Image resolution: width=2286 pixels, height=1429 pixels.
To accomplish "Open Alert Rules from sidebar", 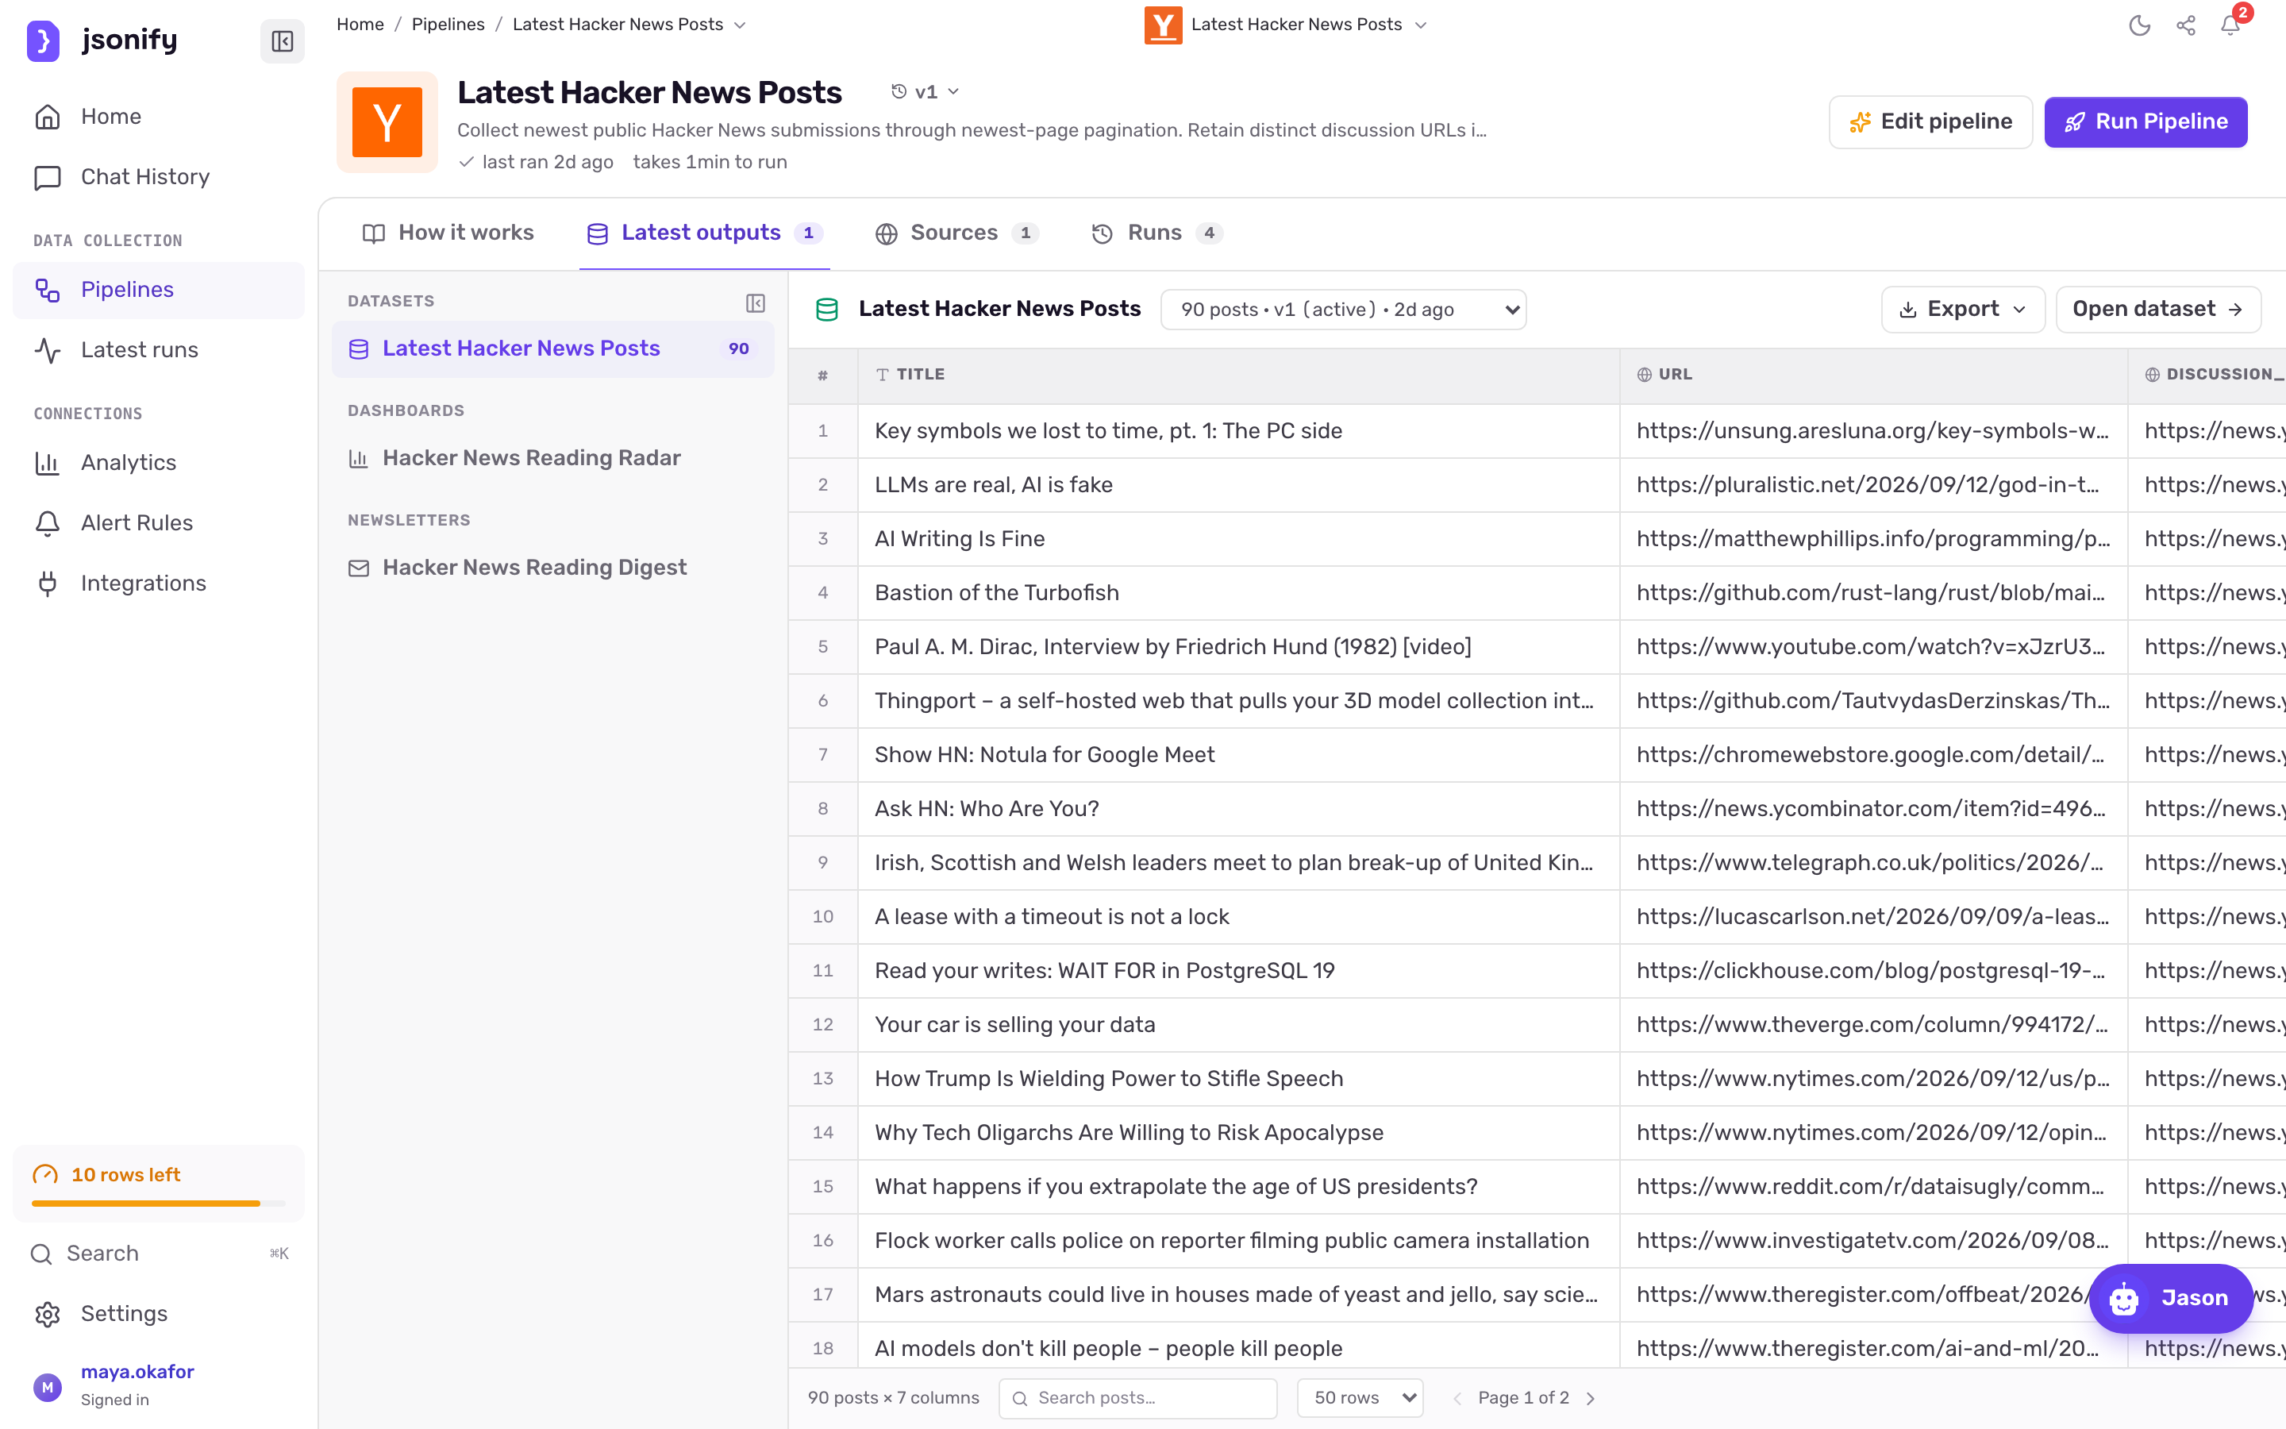I will [159, 522].
